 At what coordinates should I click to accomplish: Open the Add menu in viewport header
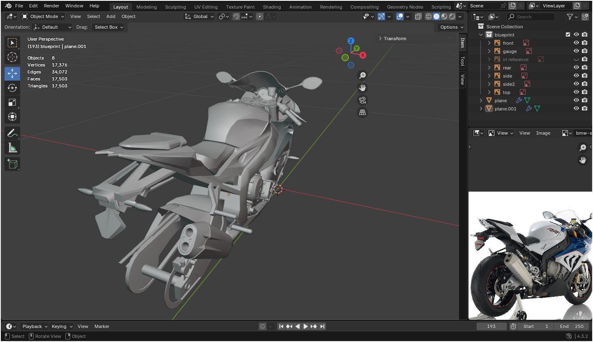coord(111,16)
